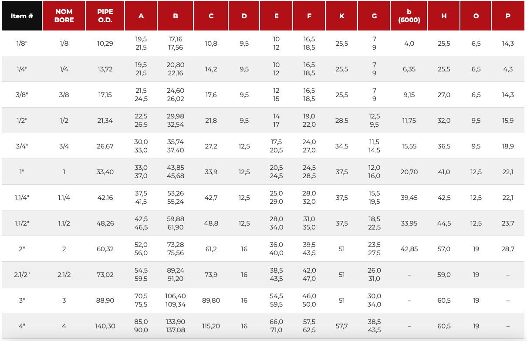Click the 2.1/2" item cell
527x341 pixels.
click(22, 275)
